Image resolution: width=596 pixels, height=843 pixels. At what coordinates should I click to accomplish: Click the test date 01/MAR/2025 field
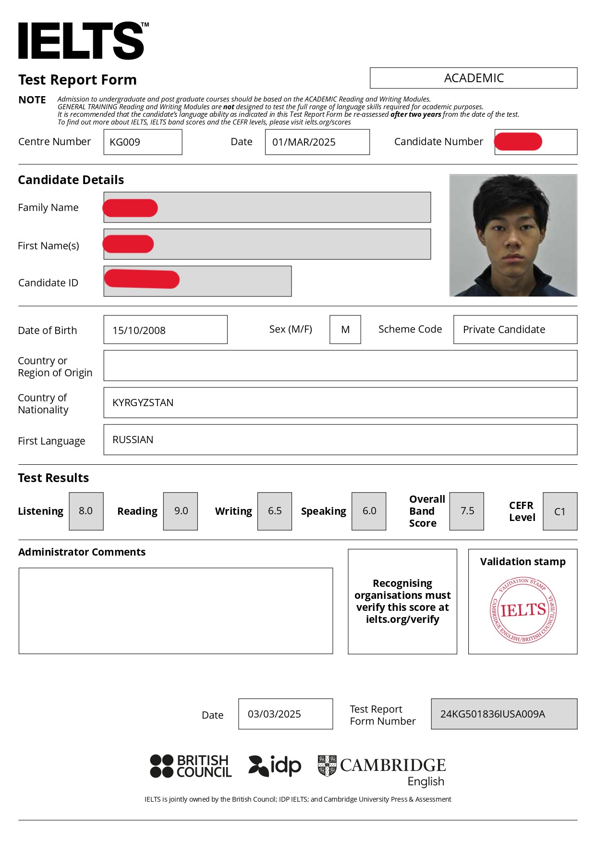click(x=317, y=142)
